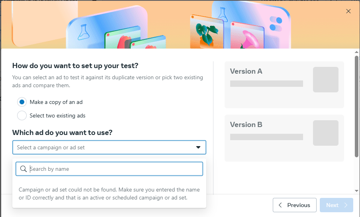Click the Version B thumbnail placeholder
Image resolution: width=360 pixels, height=217 pixels.
325,133
